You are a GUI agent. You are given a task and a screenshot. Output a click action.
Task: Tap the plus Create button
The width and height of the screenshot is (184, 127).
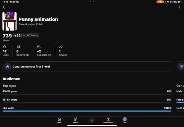coord(92,120)
